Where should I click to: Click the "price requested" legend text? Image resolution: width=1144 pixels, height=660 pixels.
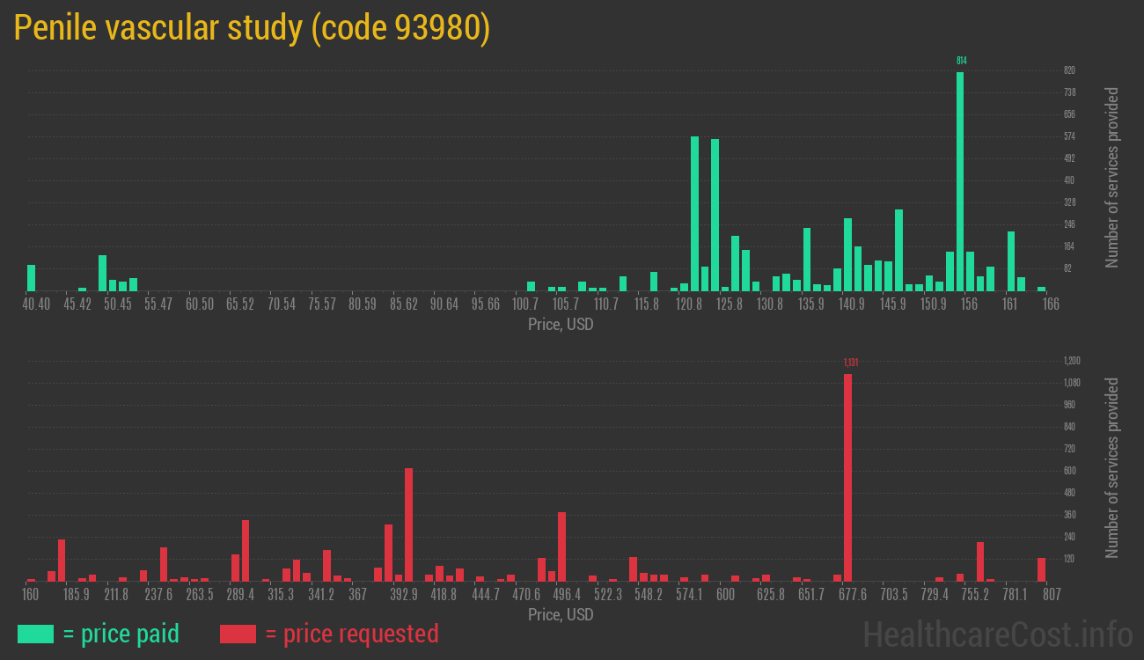point(351,634)
